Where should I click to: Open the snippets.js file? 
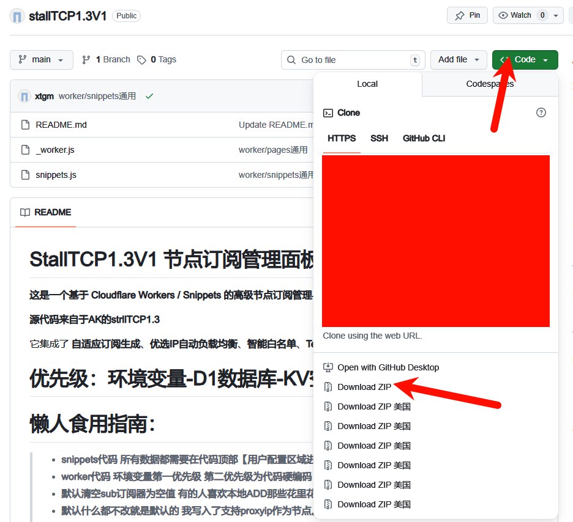56,175
